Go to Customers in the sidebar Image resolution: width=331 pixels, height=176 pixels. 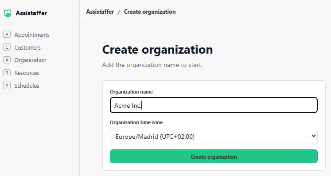point(27,47)
